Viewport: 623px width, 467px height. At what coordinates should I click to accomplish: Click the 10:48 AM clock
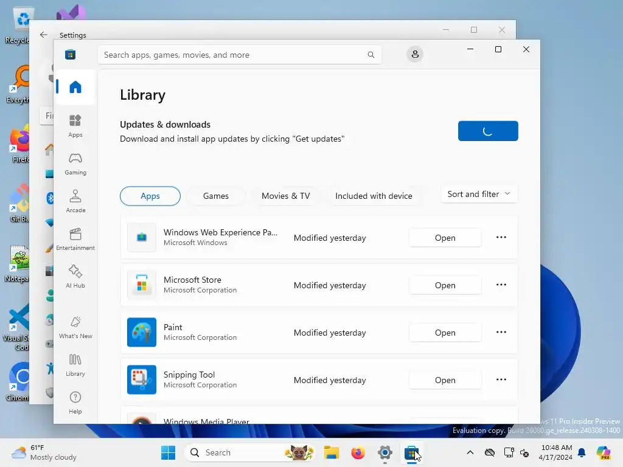[x=556, y=448]
